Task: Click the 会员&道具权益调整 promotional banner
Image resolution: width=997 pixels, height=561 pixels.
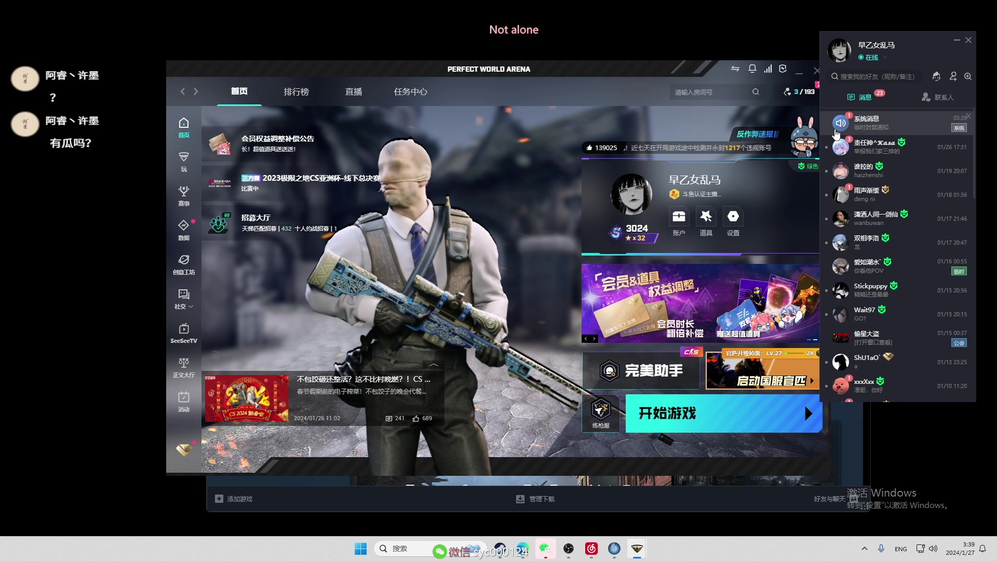Action: click(700, 303)
